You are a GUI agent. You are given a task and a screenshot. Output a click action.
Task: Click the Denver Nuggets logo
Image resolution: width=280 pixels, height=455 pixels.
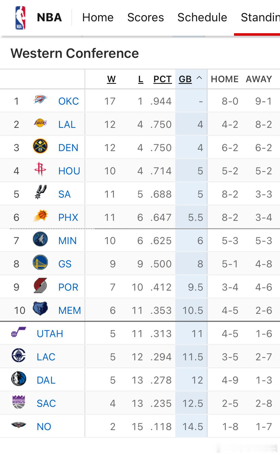[x=40, y=146]
